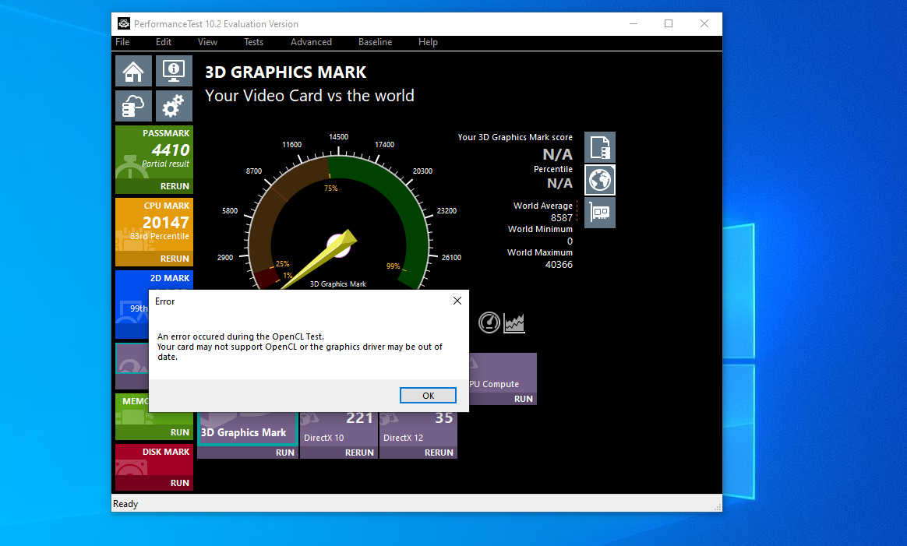Confirm the error with the OK button

tap(428, 395)
